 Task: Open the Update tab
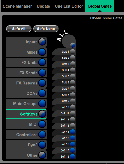coord(43,6)
